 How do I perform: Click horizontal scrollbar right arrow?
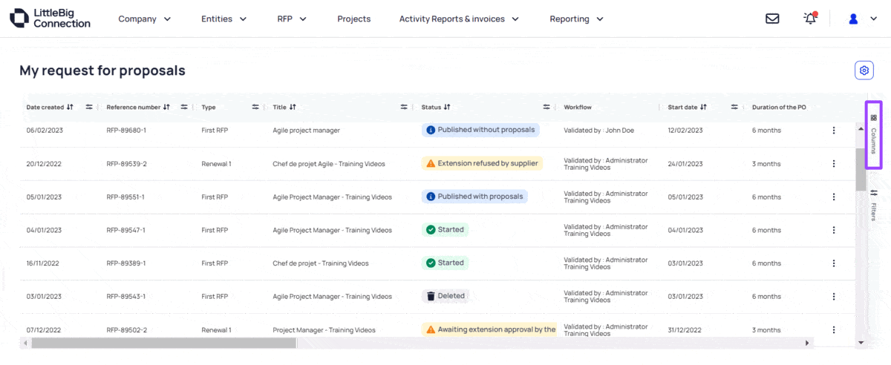(x=808, y=343)
